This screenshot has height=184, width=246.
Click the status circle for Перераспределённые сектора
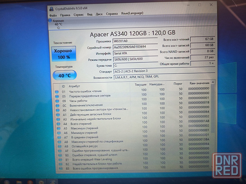57,97
